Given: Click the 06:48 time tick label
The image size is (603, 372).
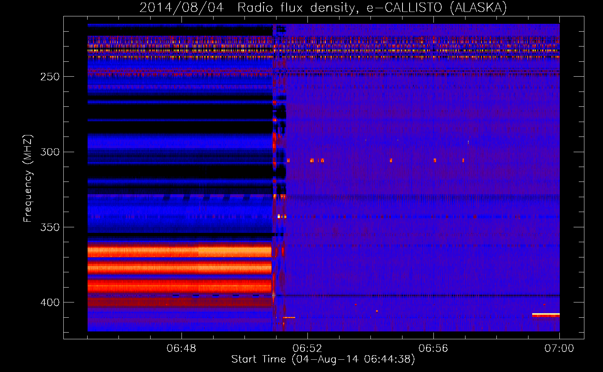Looking at the screenshot, I should pos(181,349).
